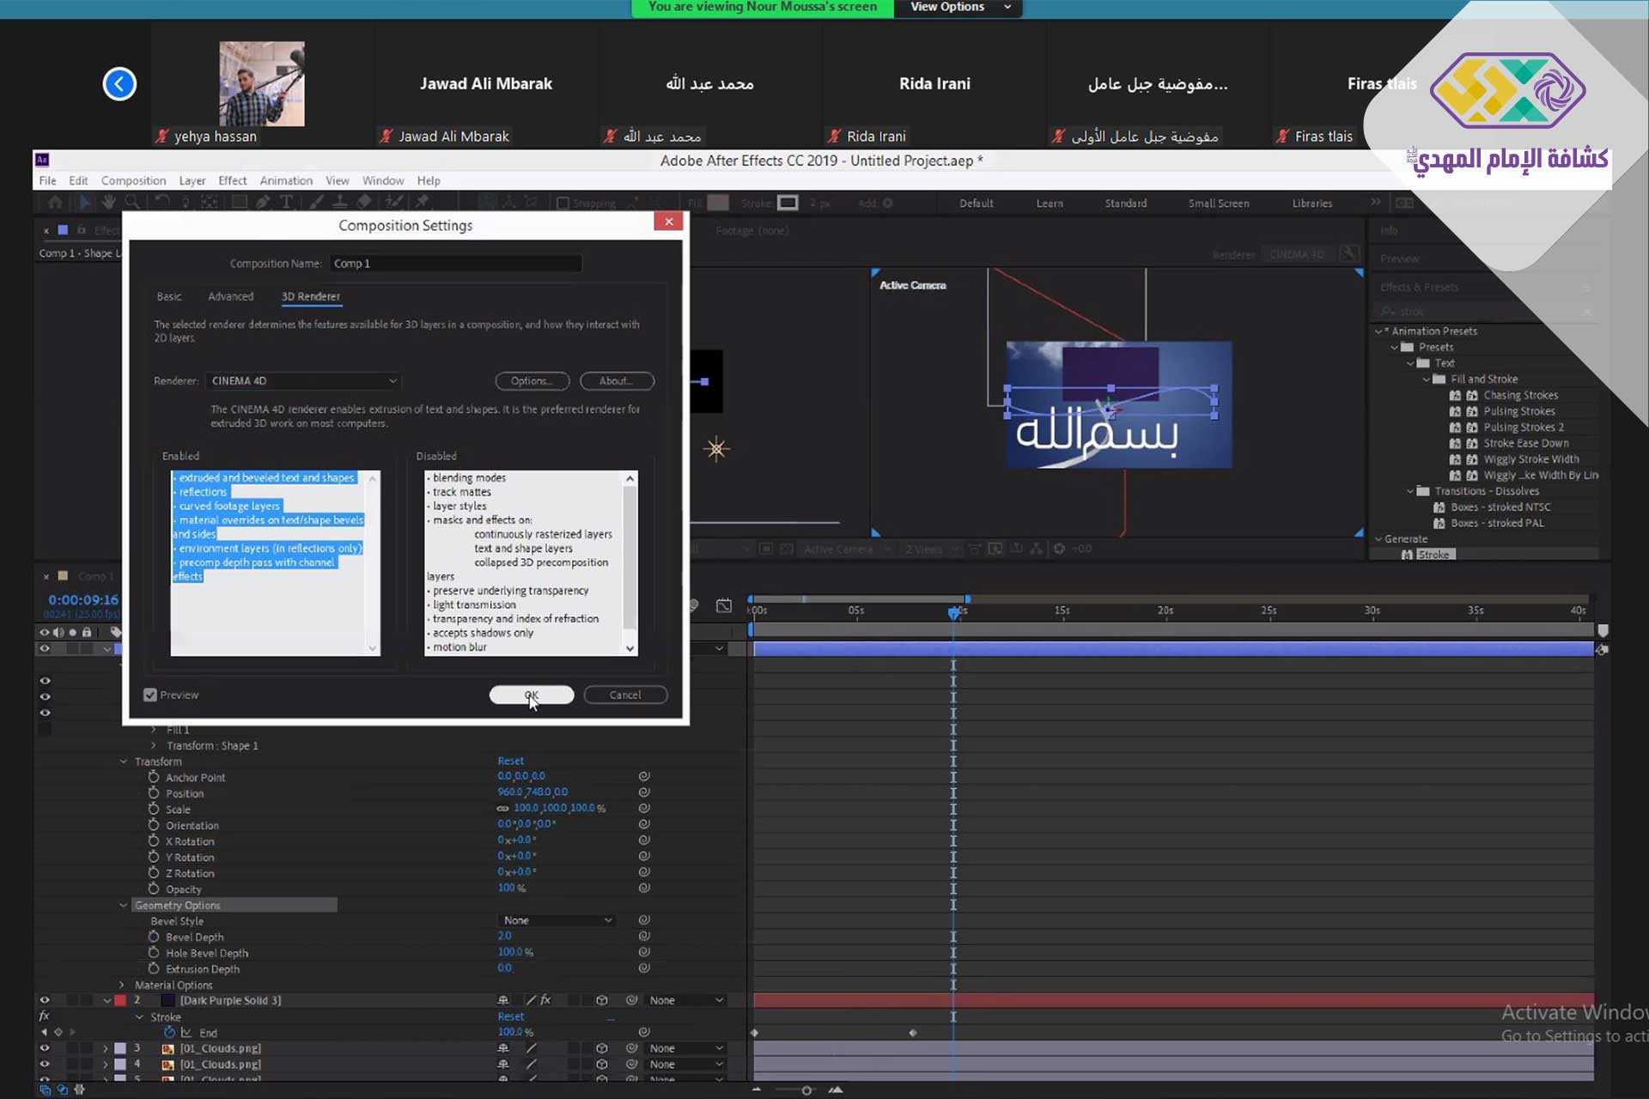Toggle visibility of Dark Purple Solid 3 layer
Viewport: 1649px width, 1099px height.
(x=45, y=1000)
